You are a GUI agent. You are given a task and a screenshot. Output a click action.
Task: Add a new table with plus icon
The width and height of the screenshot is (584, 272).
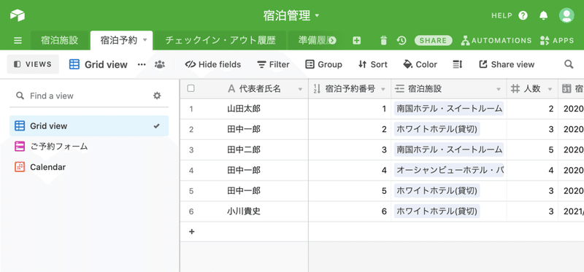356,41
